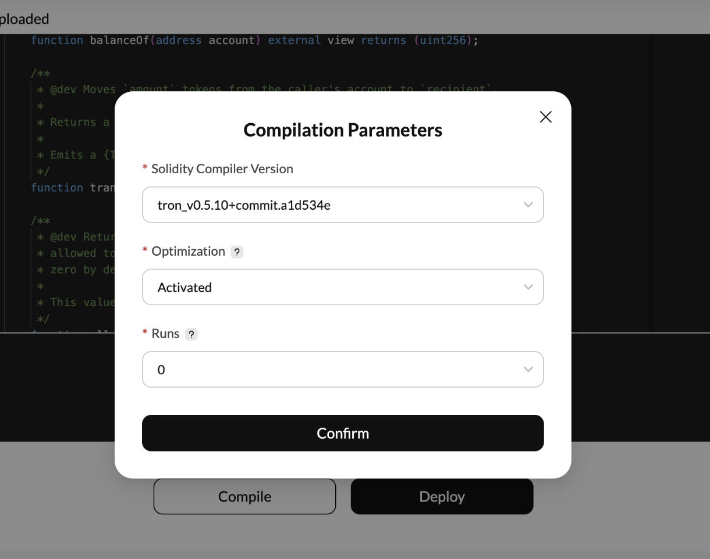Click the chevron arrow of the compiler version field
Screen dimensions: 710x559
click(x=528, y=205)
